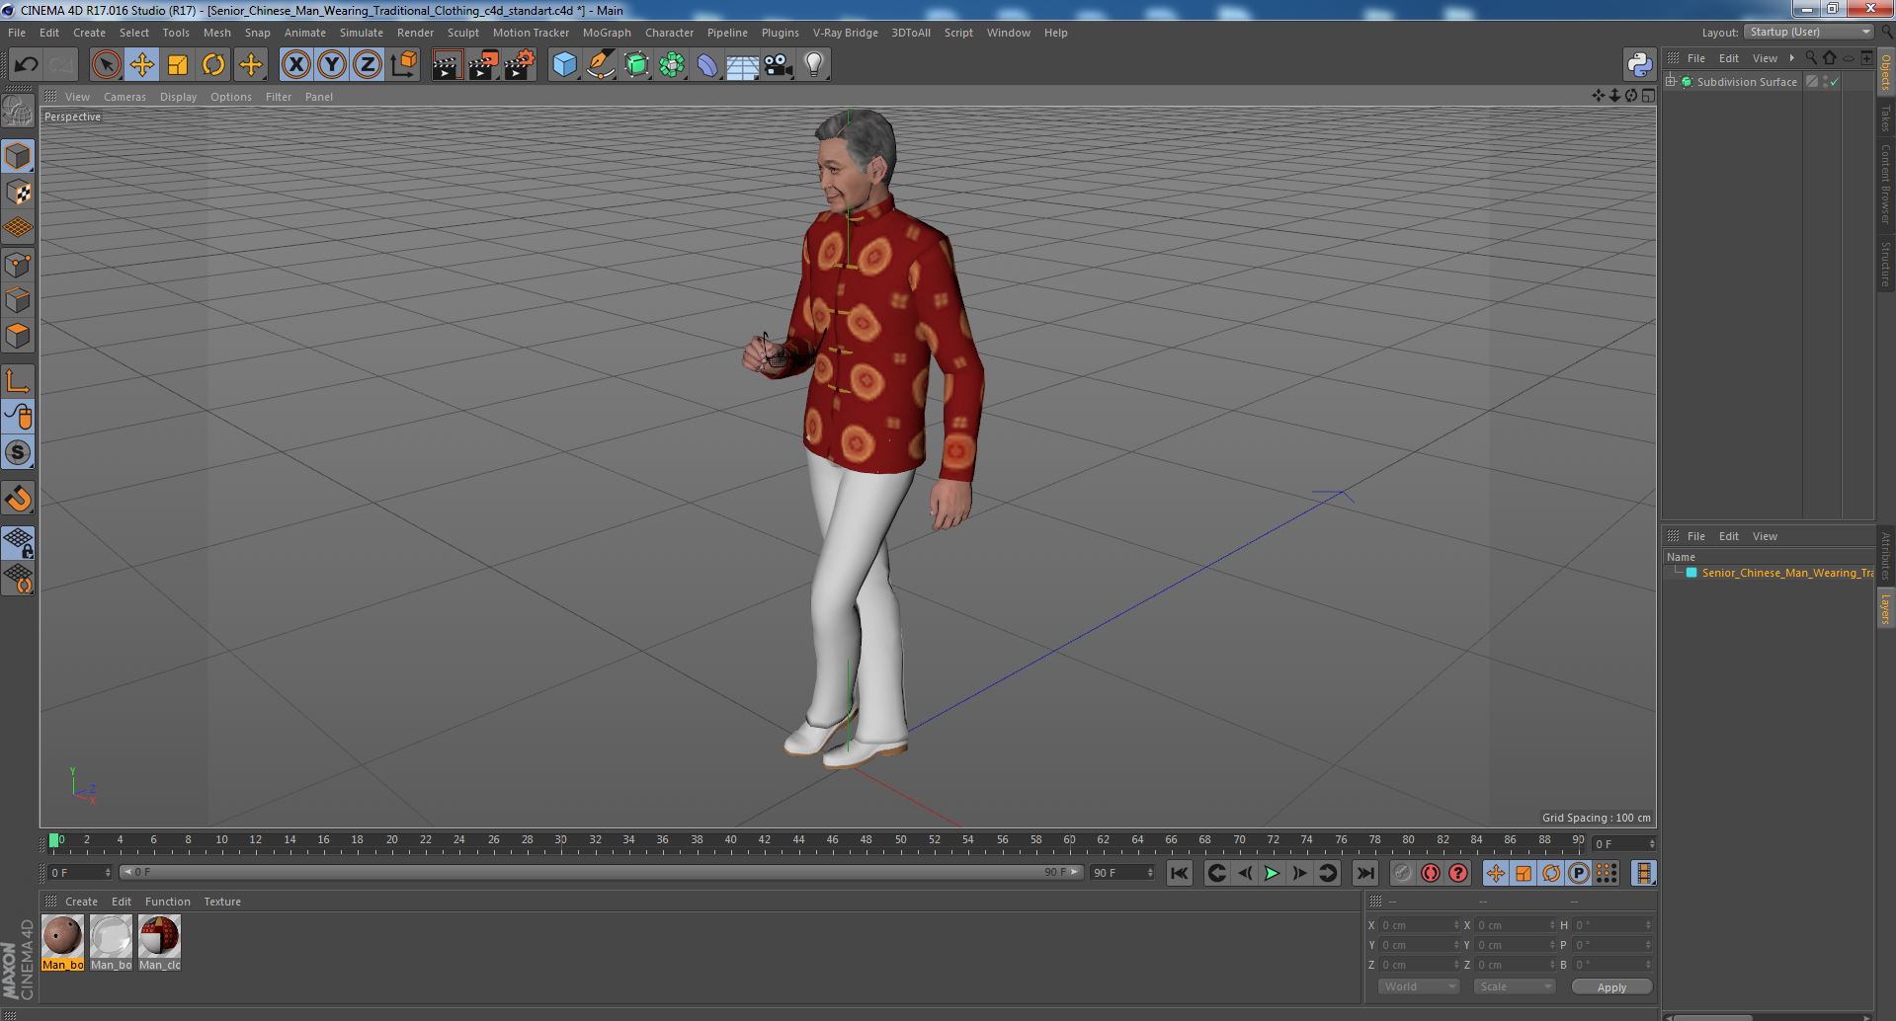Activate the Scale tool

click(x=178, y=65)
